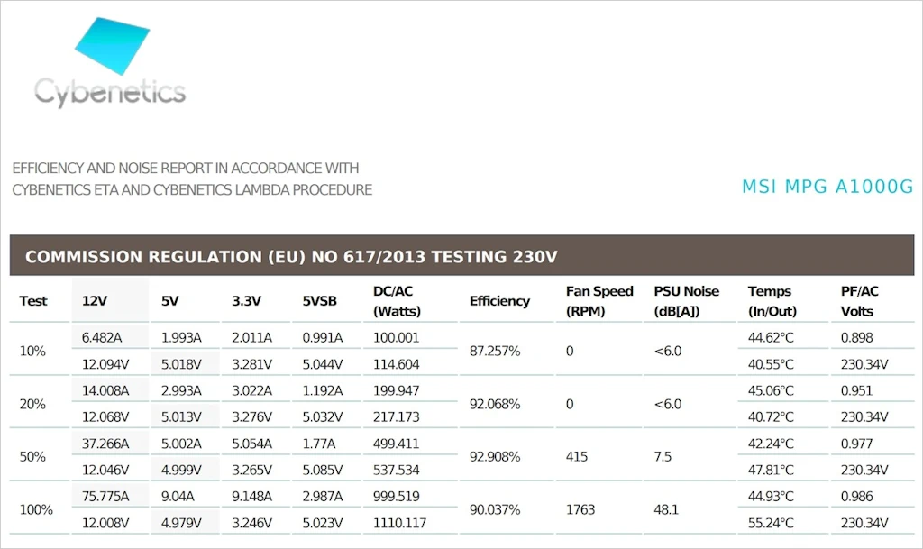The image size is (923, 549).
Task: Click the PSU Noise (dB[A]) column header
Action: [x=686, y=301]
